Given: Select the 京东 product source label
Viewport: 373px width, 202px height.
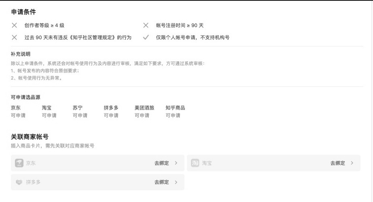Looking at the screenshot, I should 16,108.
